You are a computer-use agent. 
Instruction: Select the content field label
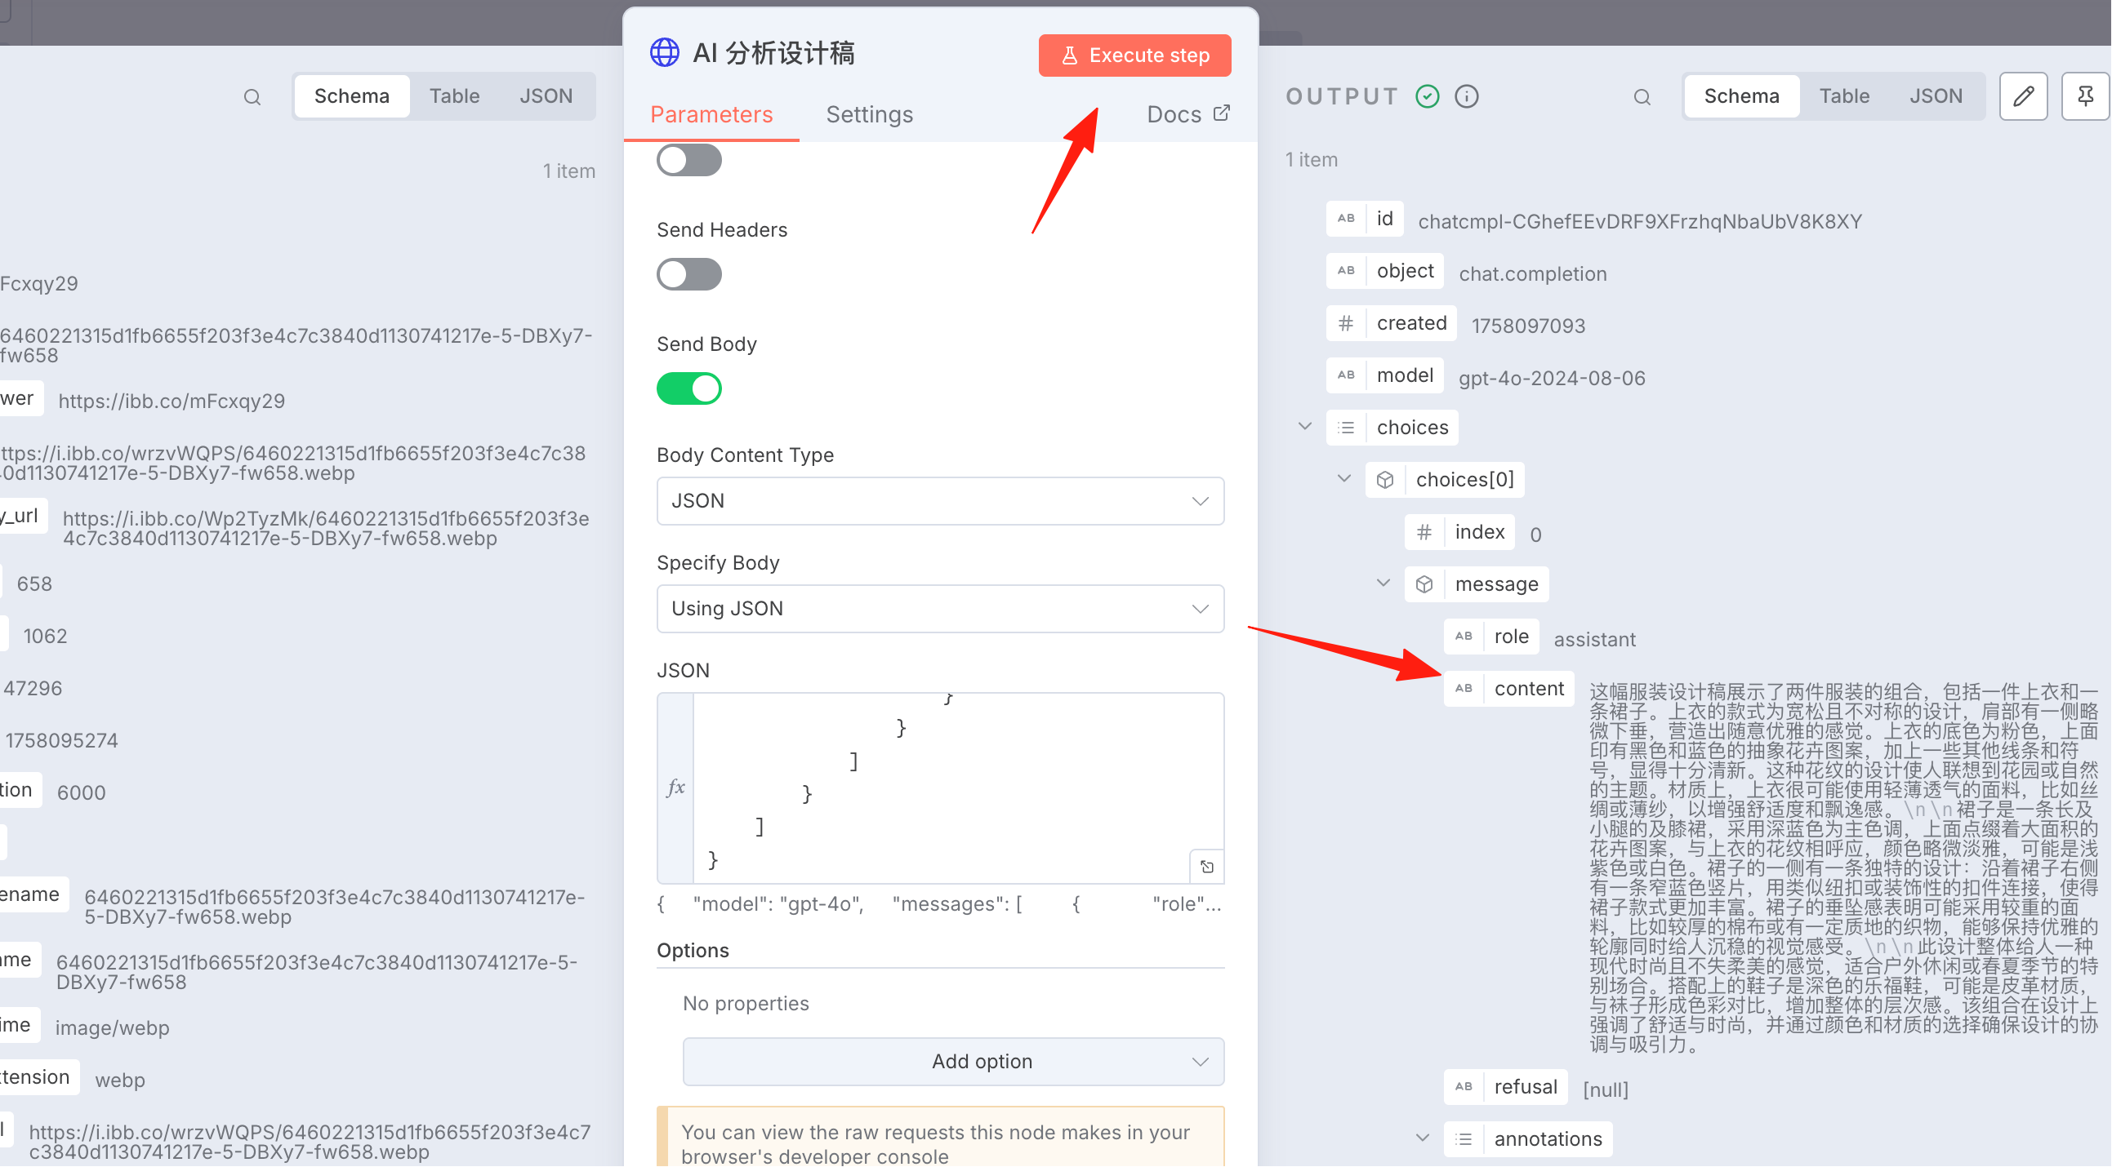click(x=1529, y=689)
